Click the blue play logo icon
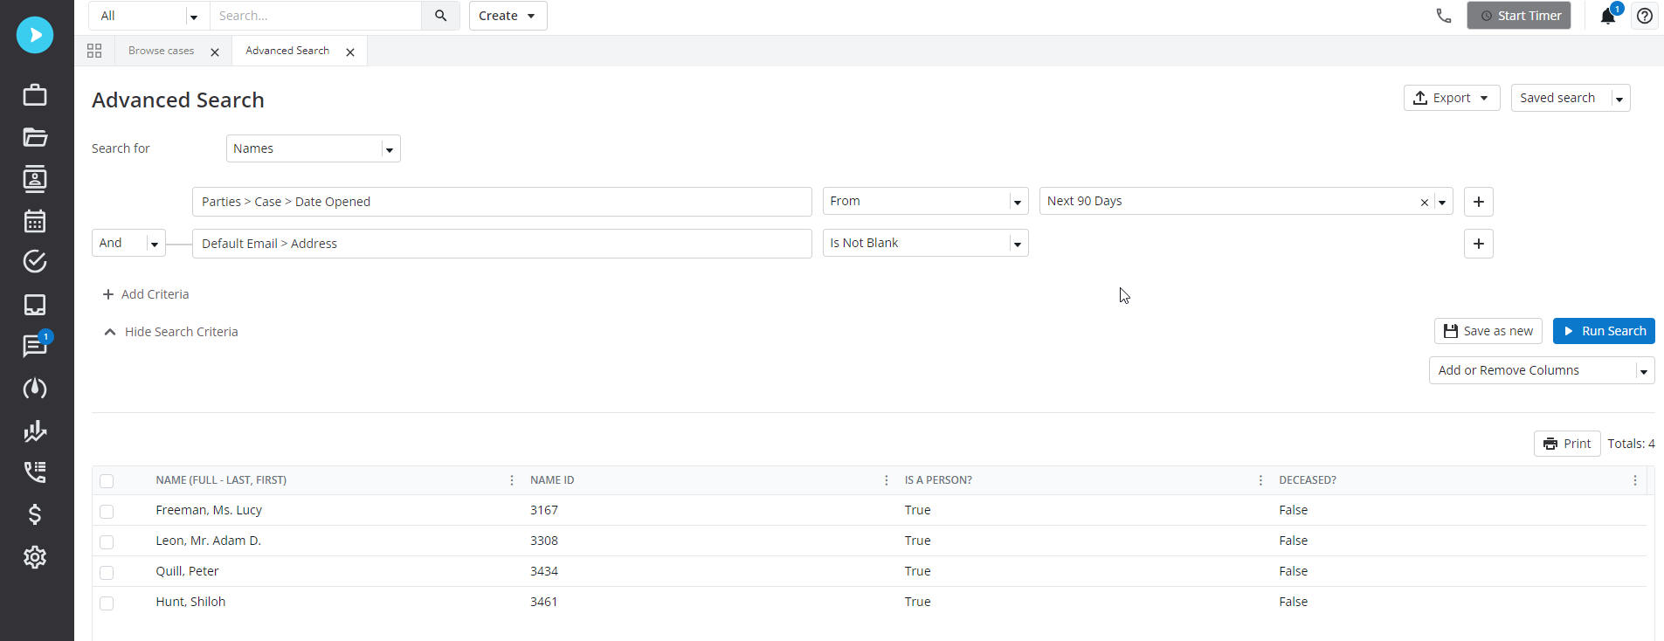The height and width of the screenshot is (641, 1664). click(x=35, y=35)
